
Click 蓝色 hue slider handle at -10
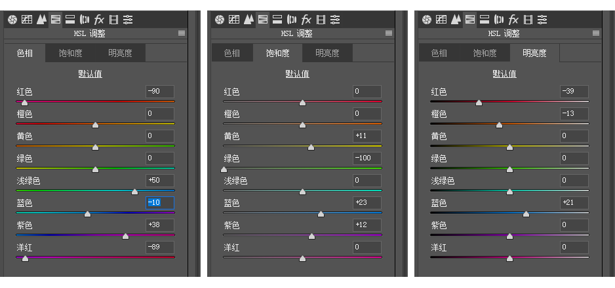click(87, 214)
